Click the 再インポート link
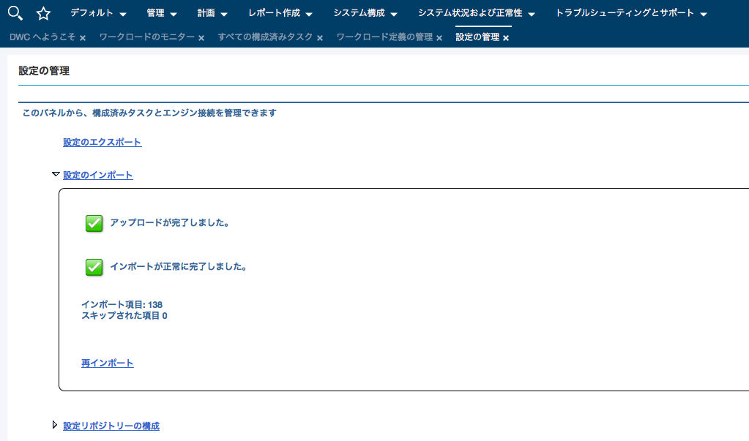The height and width of the screenshot is (441, 749). click(x=107, y=363)
